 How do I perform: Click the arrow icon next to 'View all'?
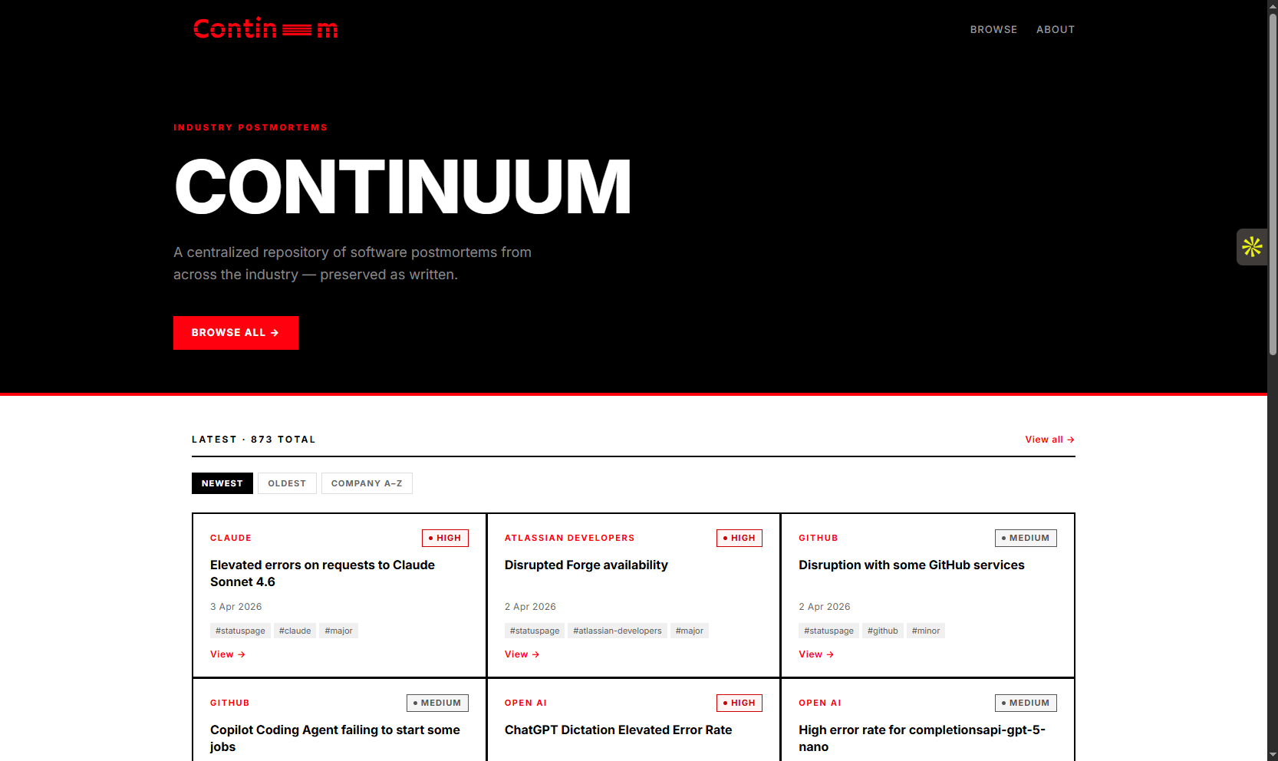tap(1069, 440)
